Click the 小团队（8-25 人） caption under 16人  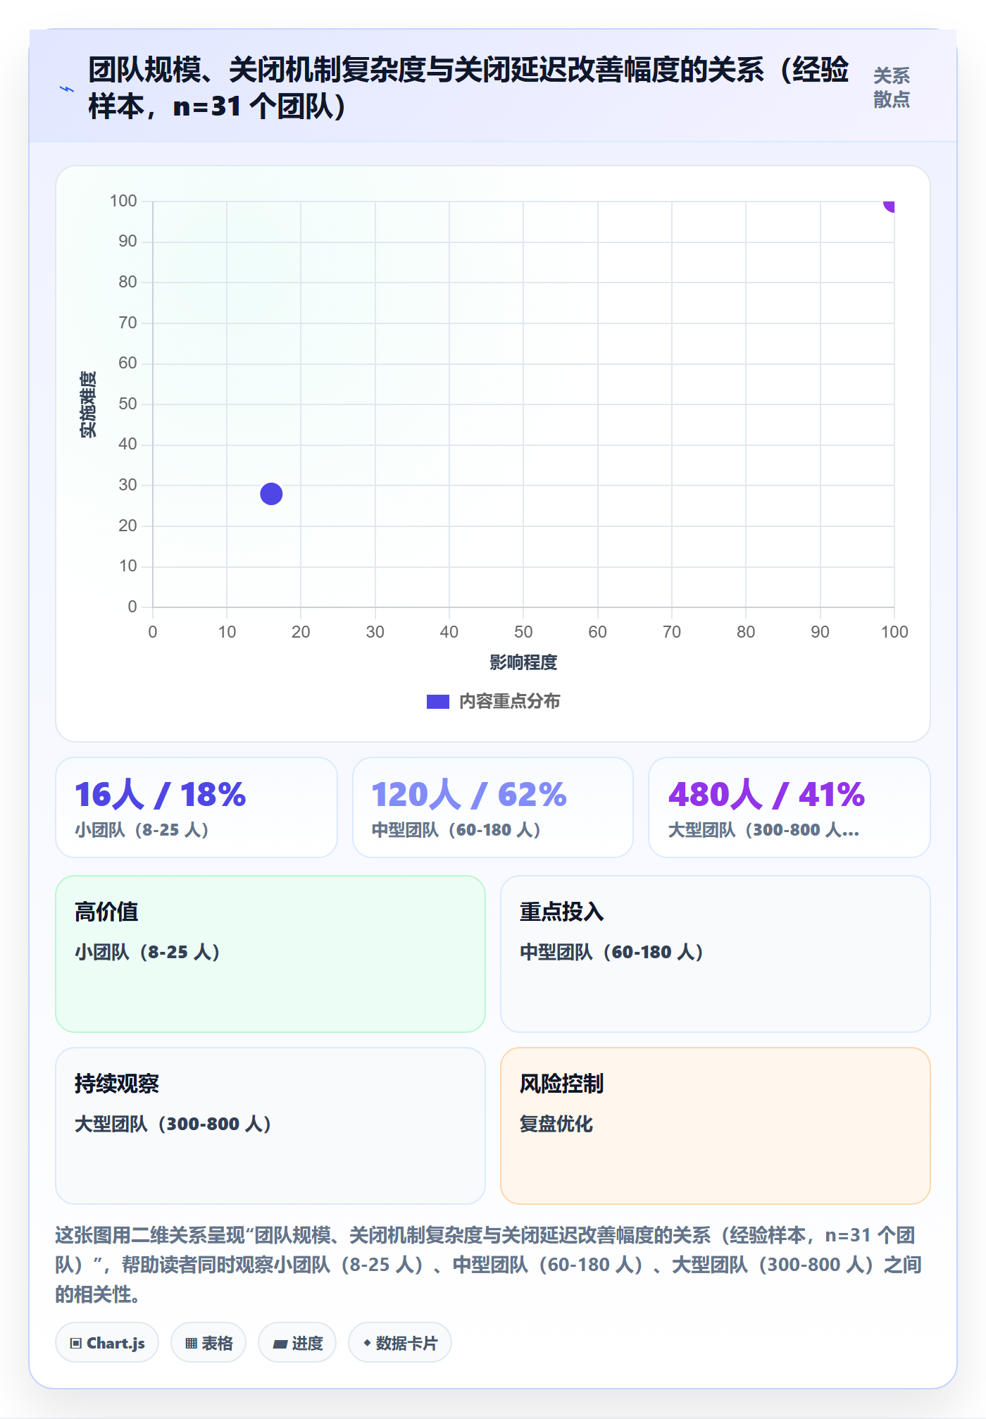click(x=142, y=830)
